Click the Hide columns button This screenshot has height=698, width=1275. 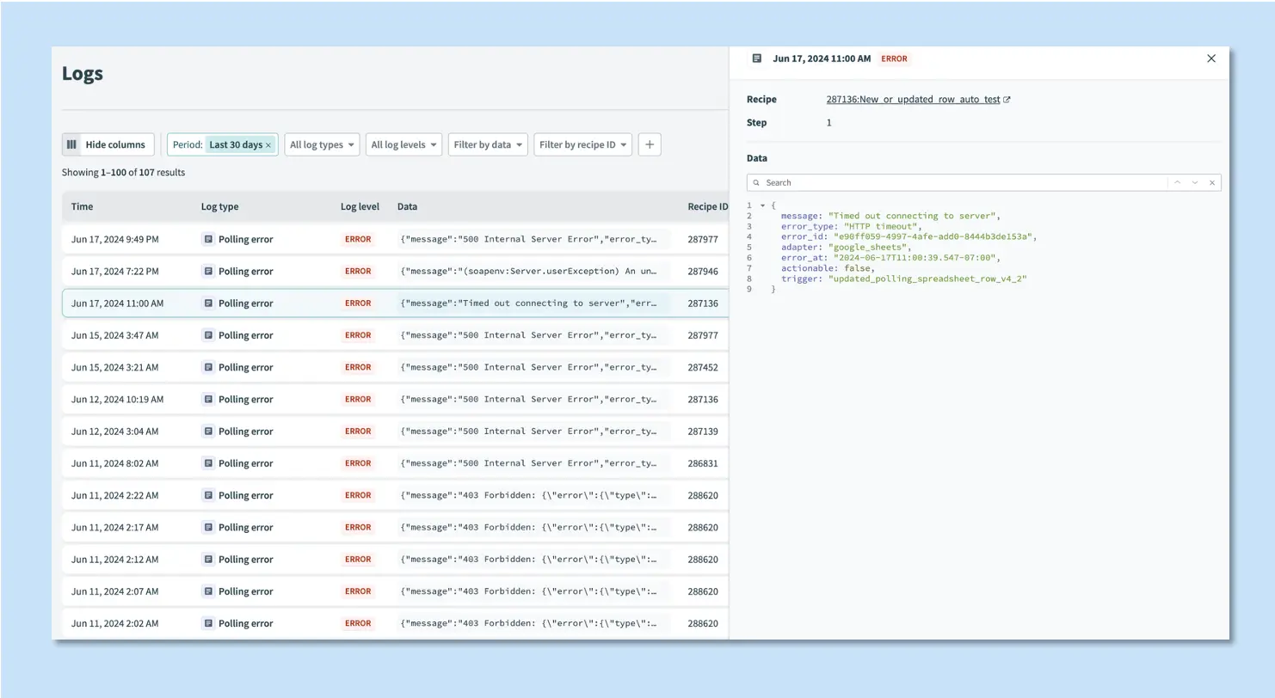tap(107, 144)
